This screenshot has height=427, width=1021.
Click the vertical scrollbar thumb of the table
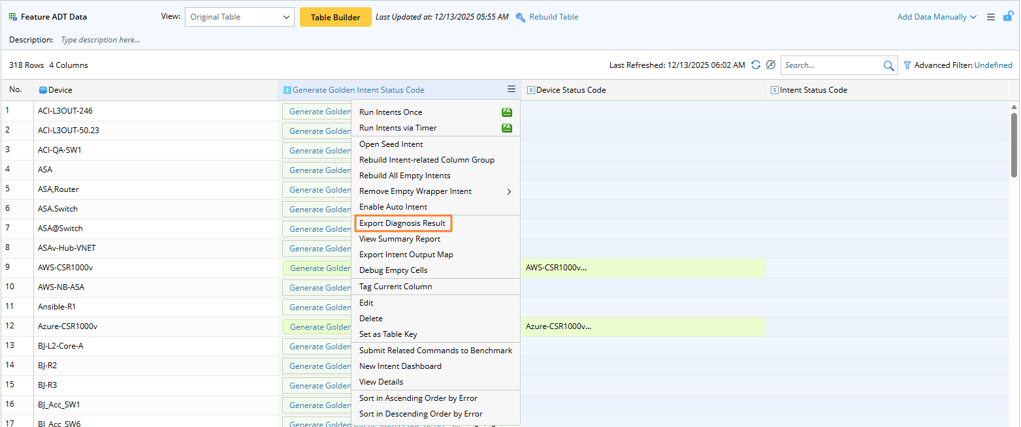point(1014,145)
